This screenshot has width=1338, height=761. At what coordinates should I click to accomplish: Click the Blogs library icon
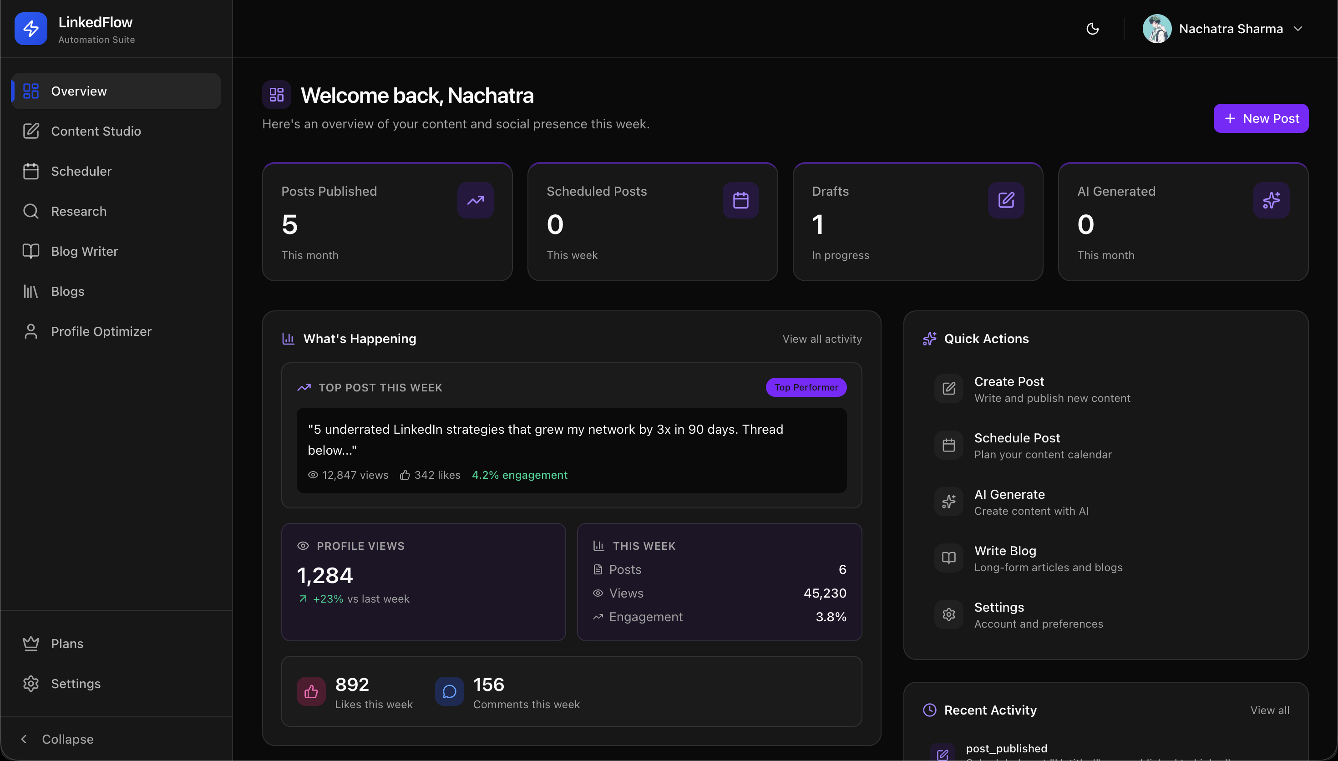point(31,291)
